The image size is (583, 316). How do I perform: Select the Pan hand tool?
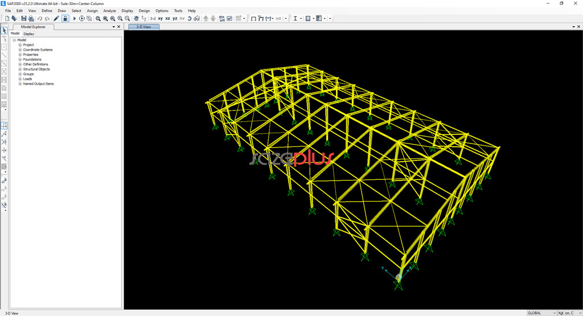(x=136, y=18)
